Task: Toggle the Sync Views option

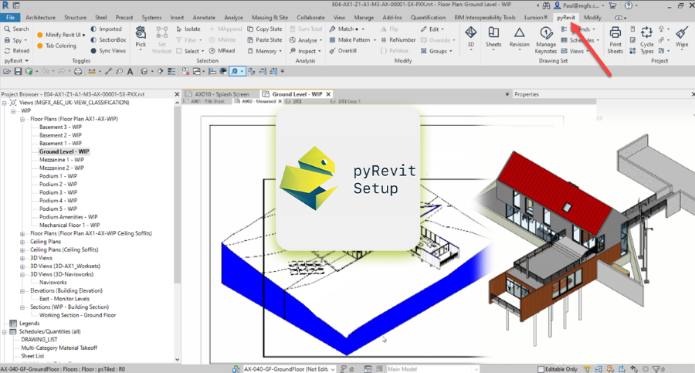Action: [x=107, y=51]
